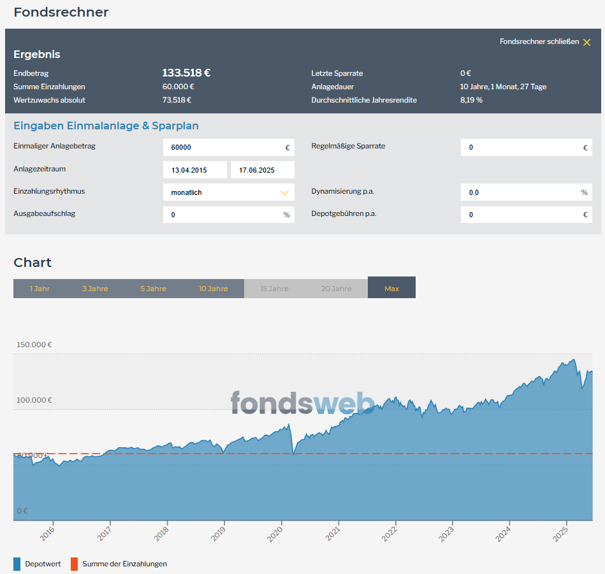Viewport: 605px width, 574px height.
Task: Edit the end date 17.06.2025 field
Action: [x=262, y=170]
